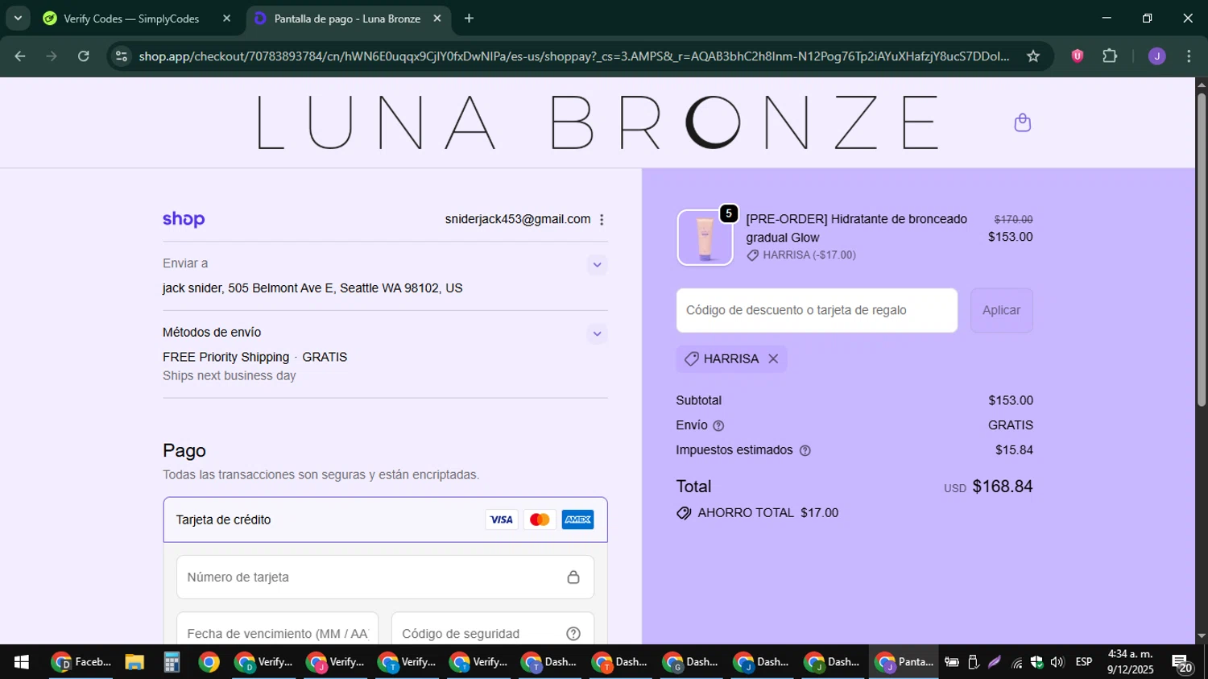Remove the HARRISA discount code
Viewport: 1208px width, 679px height.
[x=773, y=358]
